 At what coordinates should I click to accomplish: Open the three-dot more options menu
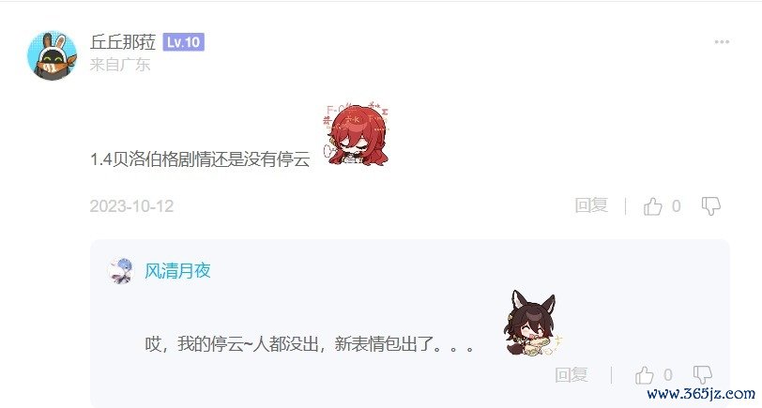point(722,42)
